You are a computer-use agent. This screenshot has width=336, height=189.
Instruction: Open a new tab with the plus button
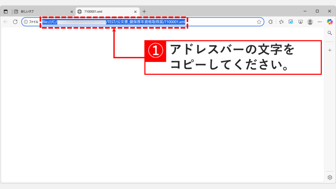pyautogui.click(x=144, y=11)
